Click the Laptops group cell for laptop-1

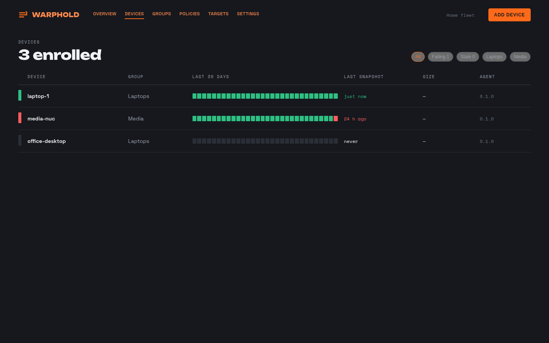(x=138, y=96)
